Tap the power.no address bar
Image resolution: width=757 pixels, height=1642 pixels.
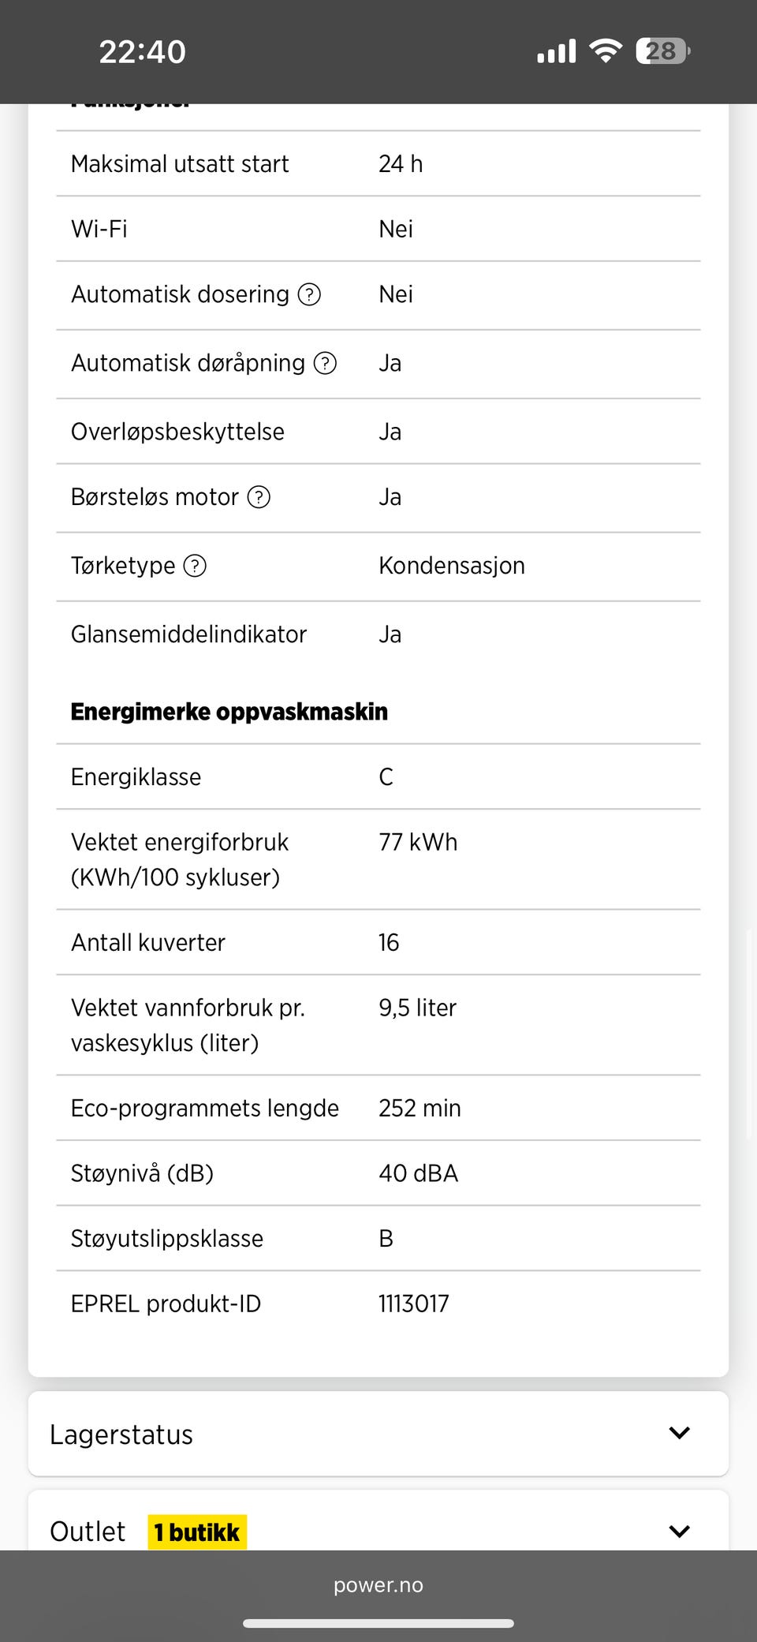(378, 1585)
